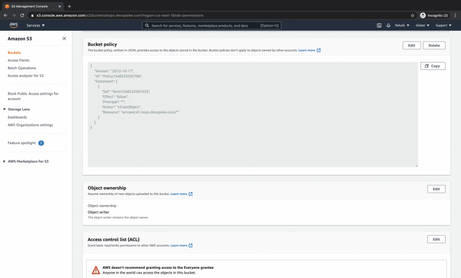Open the Support dropdown menu

point(443,25)
